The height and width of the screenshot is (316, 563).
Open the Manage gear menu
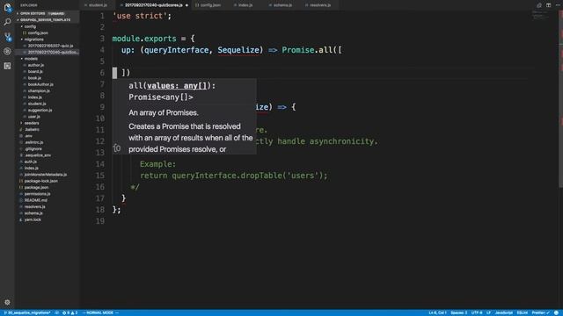[7, 302]
